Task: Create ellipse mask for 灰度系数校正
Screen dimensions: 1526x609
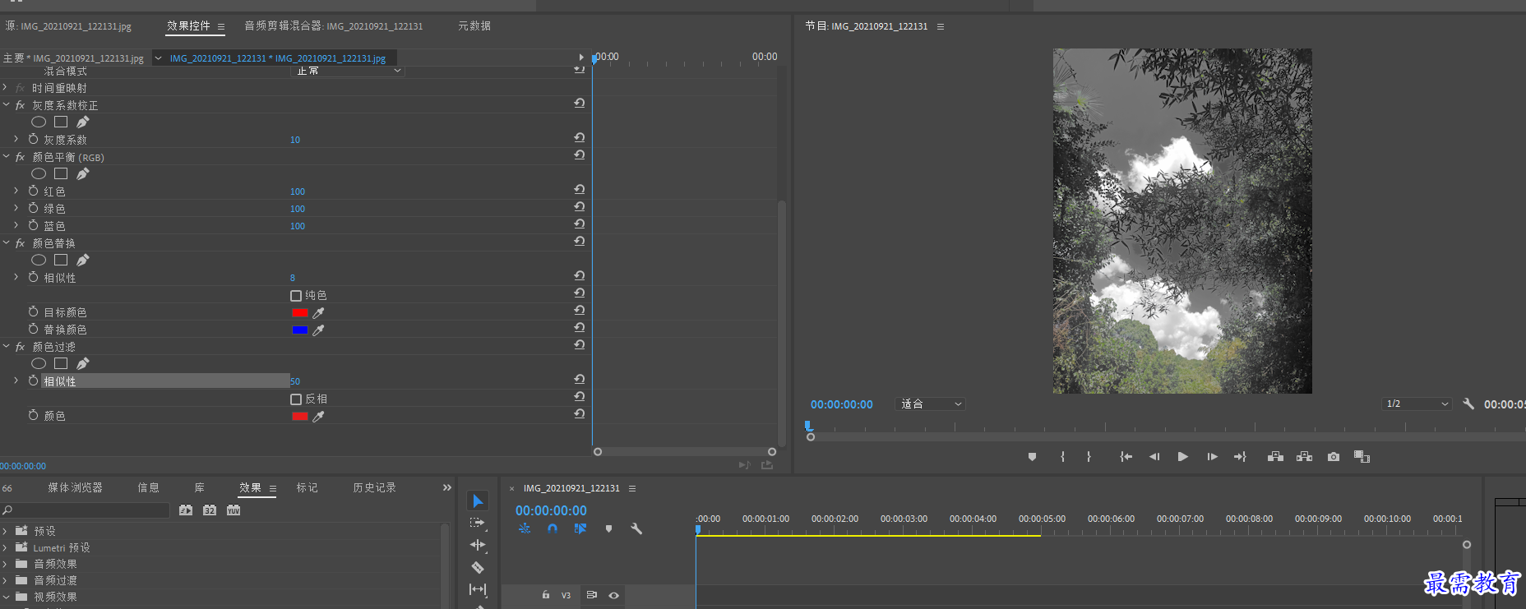Action: [39, 122]
